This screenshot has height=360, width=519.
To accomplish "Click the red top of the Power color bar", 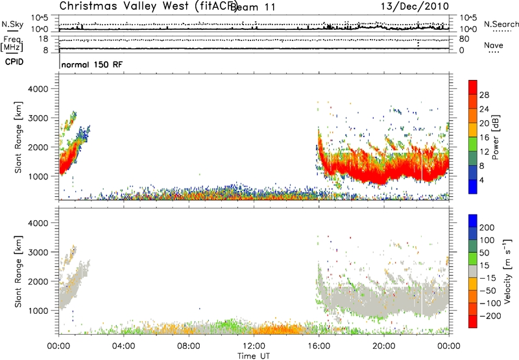I will [473, 87].
